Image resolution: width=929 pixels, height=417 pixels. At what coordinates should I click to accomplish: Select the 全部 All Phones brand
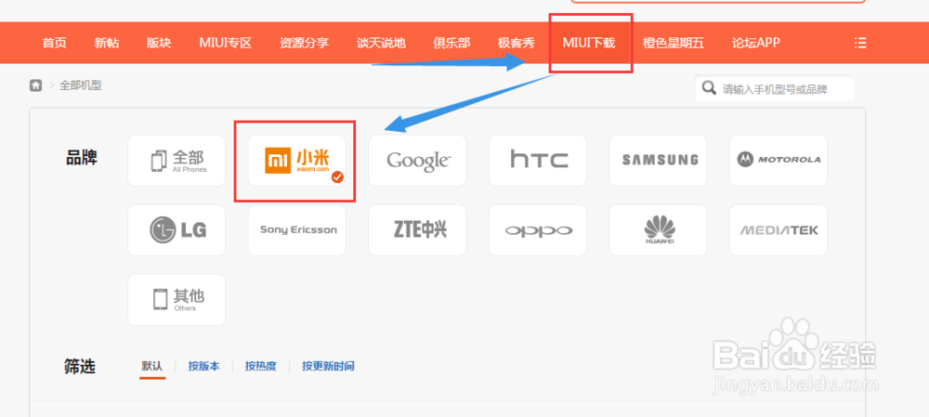[x=177, y=161]
